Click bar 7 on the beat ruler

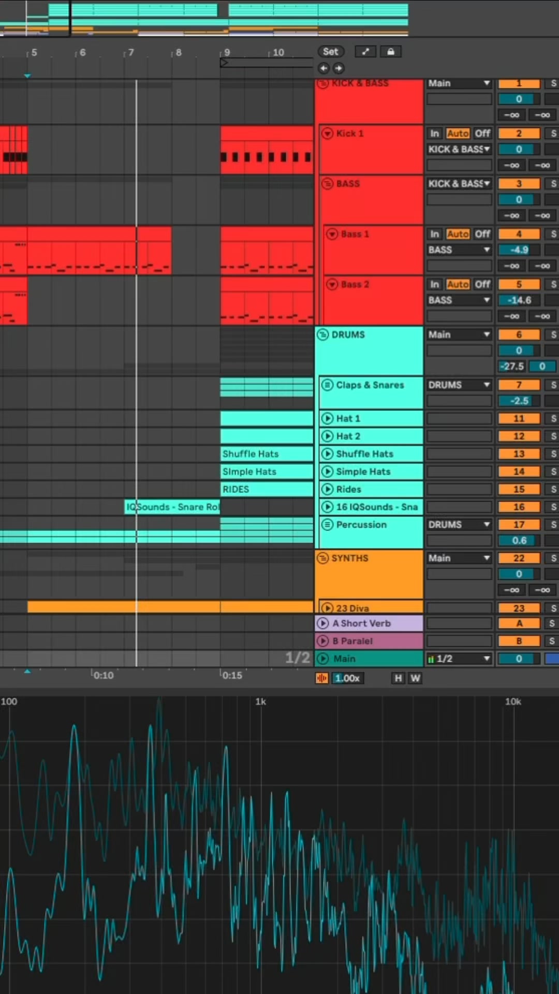tap(130, 53)
